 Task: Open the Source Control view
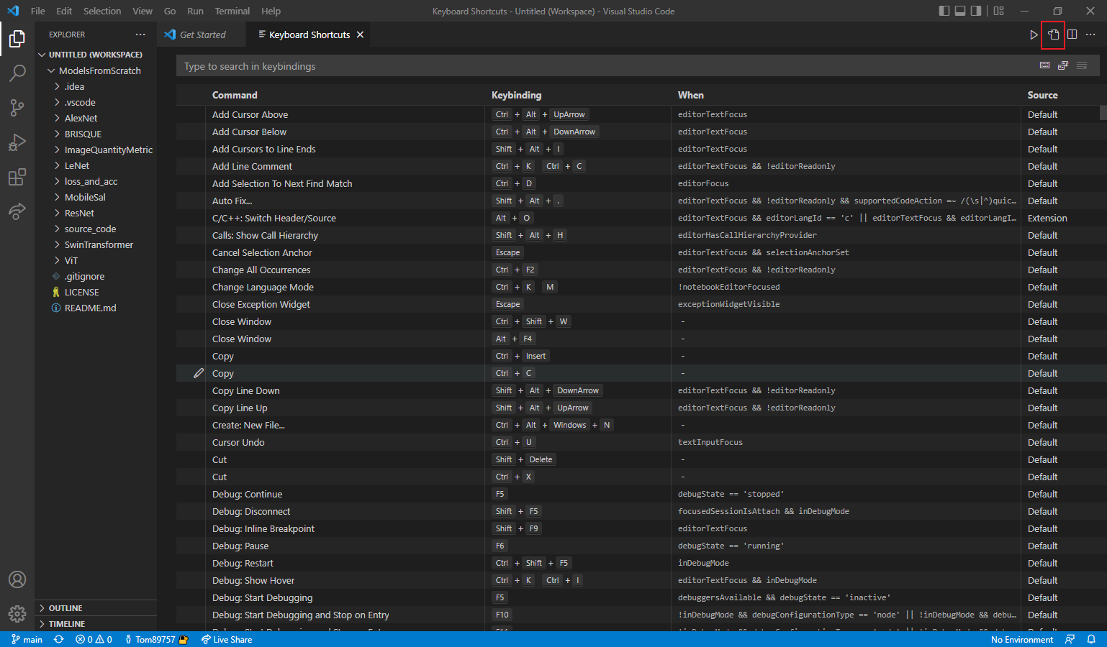pyautogui.click(x=17, y=107)
